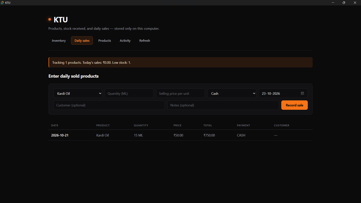Click the TOTAL column header
This screenshot has height=203, width=361.
tap(208, 125)
